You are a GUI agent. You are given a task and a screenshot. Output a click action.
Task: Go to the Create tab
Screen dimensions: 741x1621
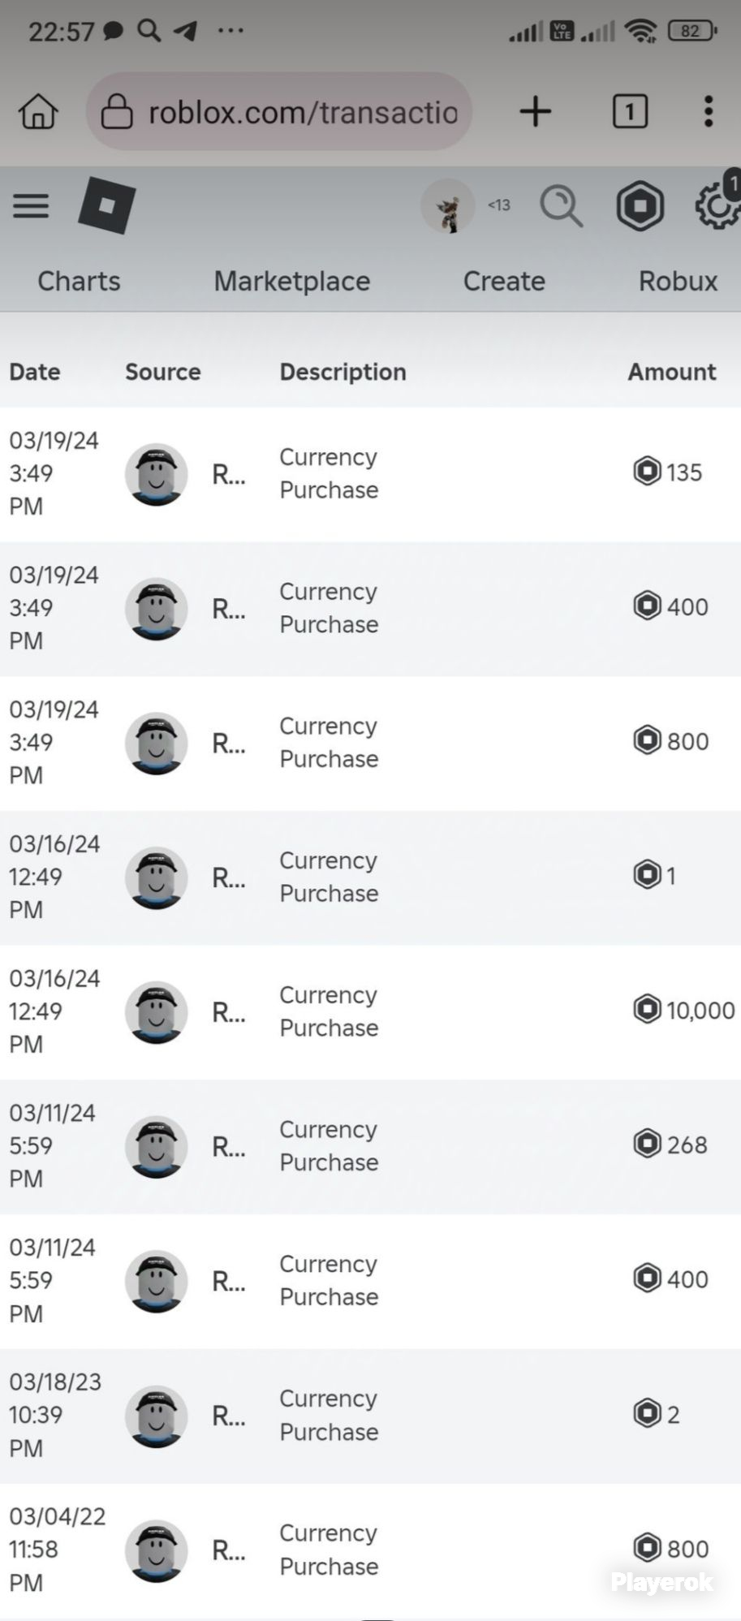[504, 281]
